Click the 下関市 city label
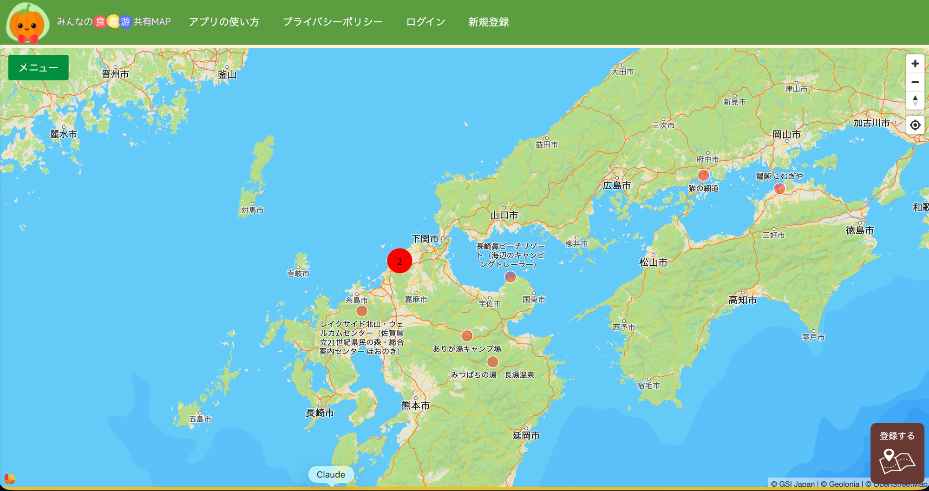 point(425,239)
